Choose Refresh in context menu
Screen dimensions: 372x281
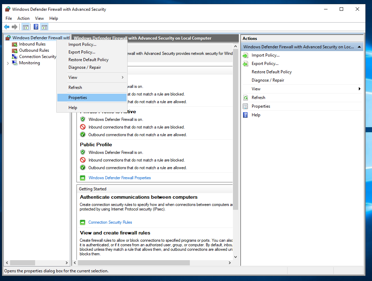pyautogui.click(x=92, y=88)
